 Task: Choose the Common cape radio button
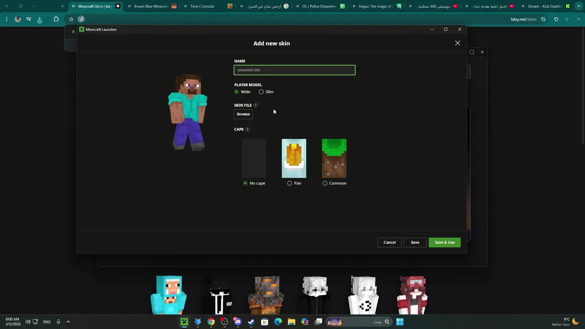325,183
